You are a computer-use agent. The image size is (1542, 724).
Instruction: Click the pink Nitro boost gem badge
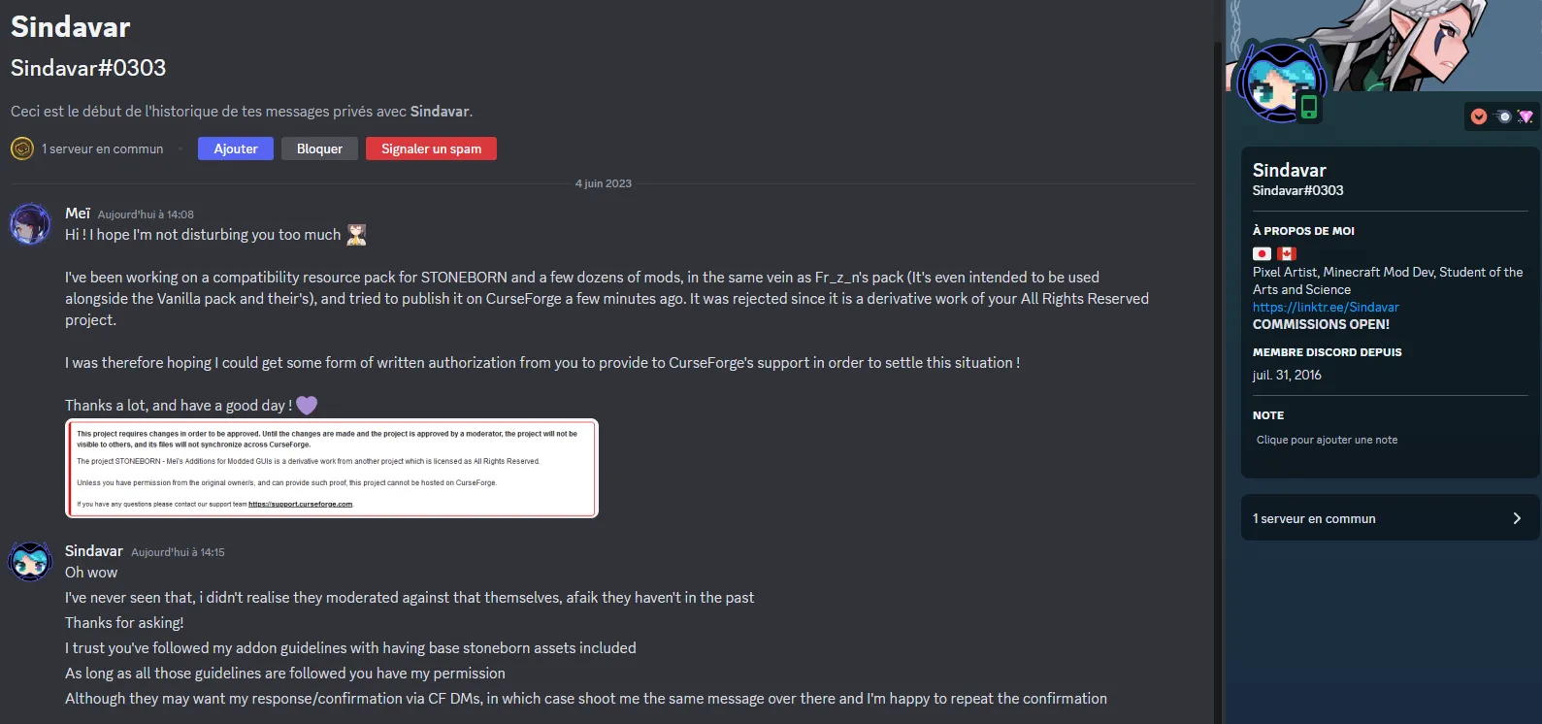pyautogui.click(x=1526, y=116)
